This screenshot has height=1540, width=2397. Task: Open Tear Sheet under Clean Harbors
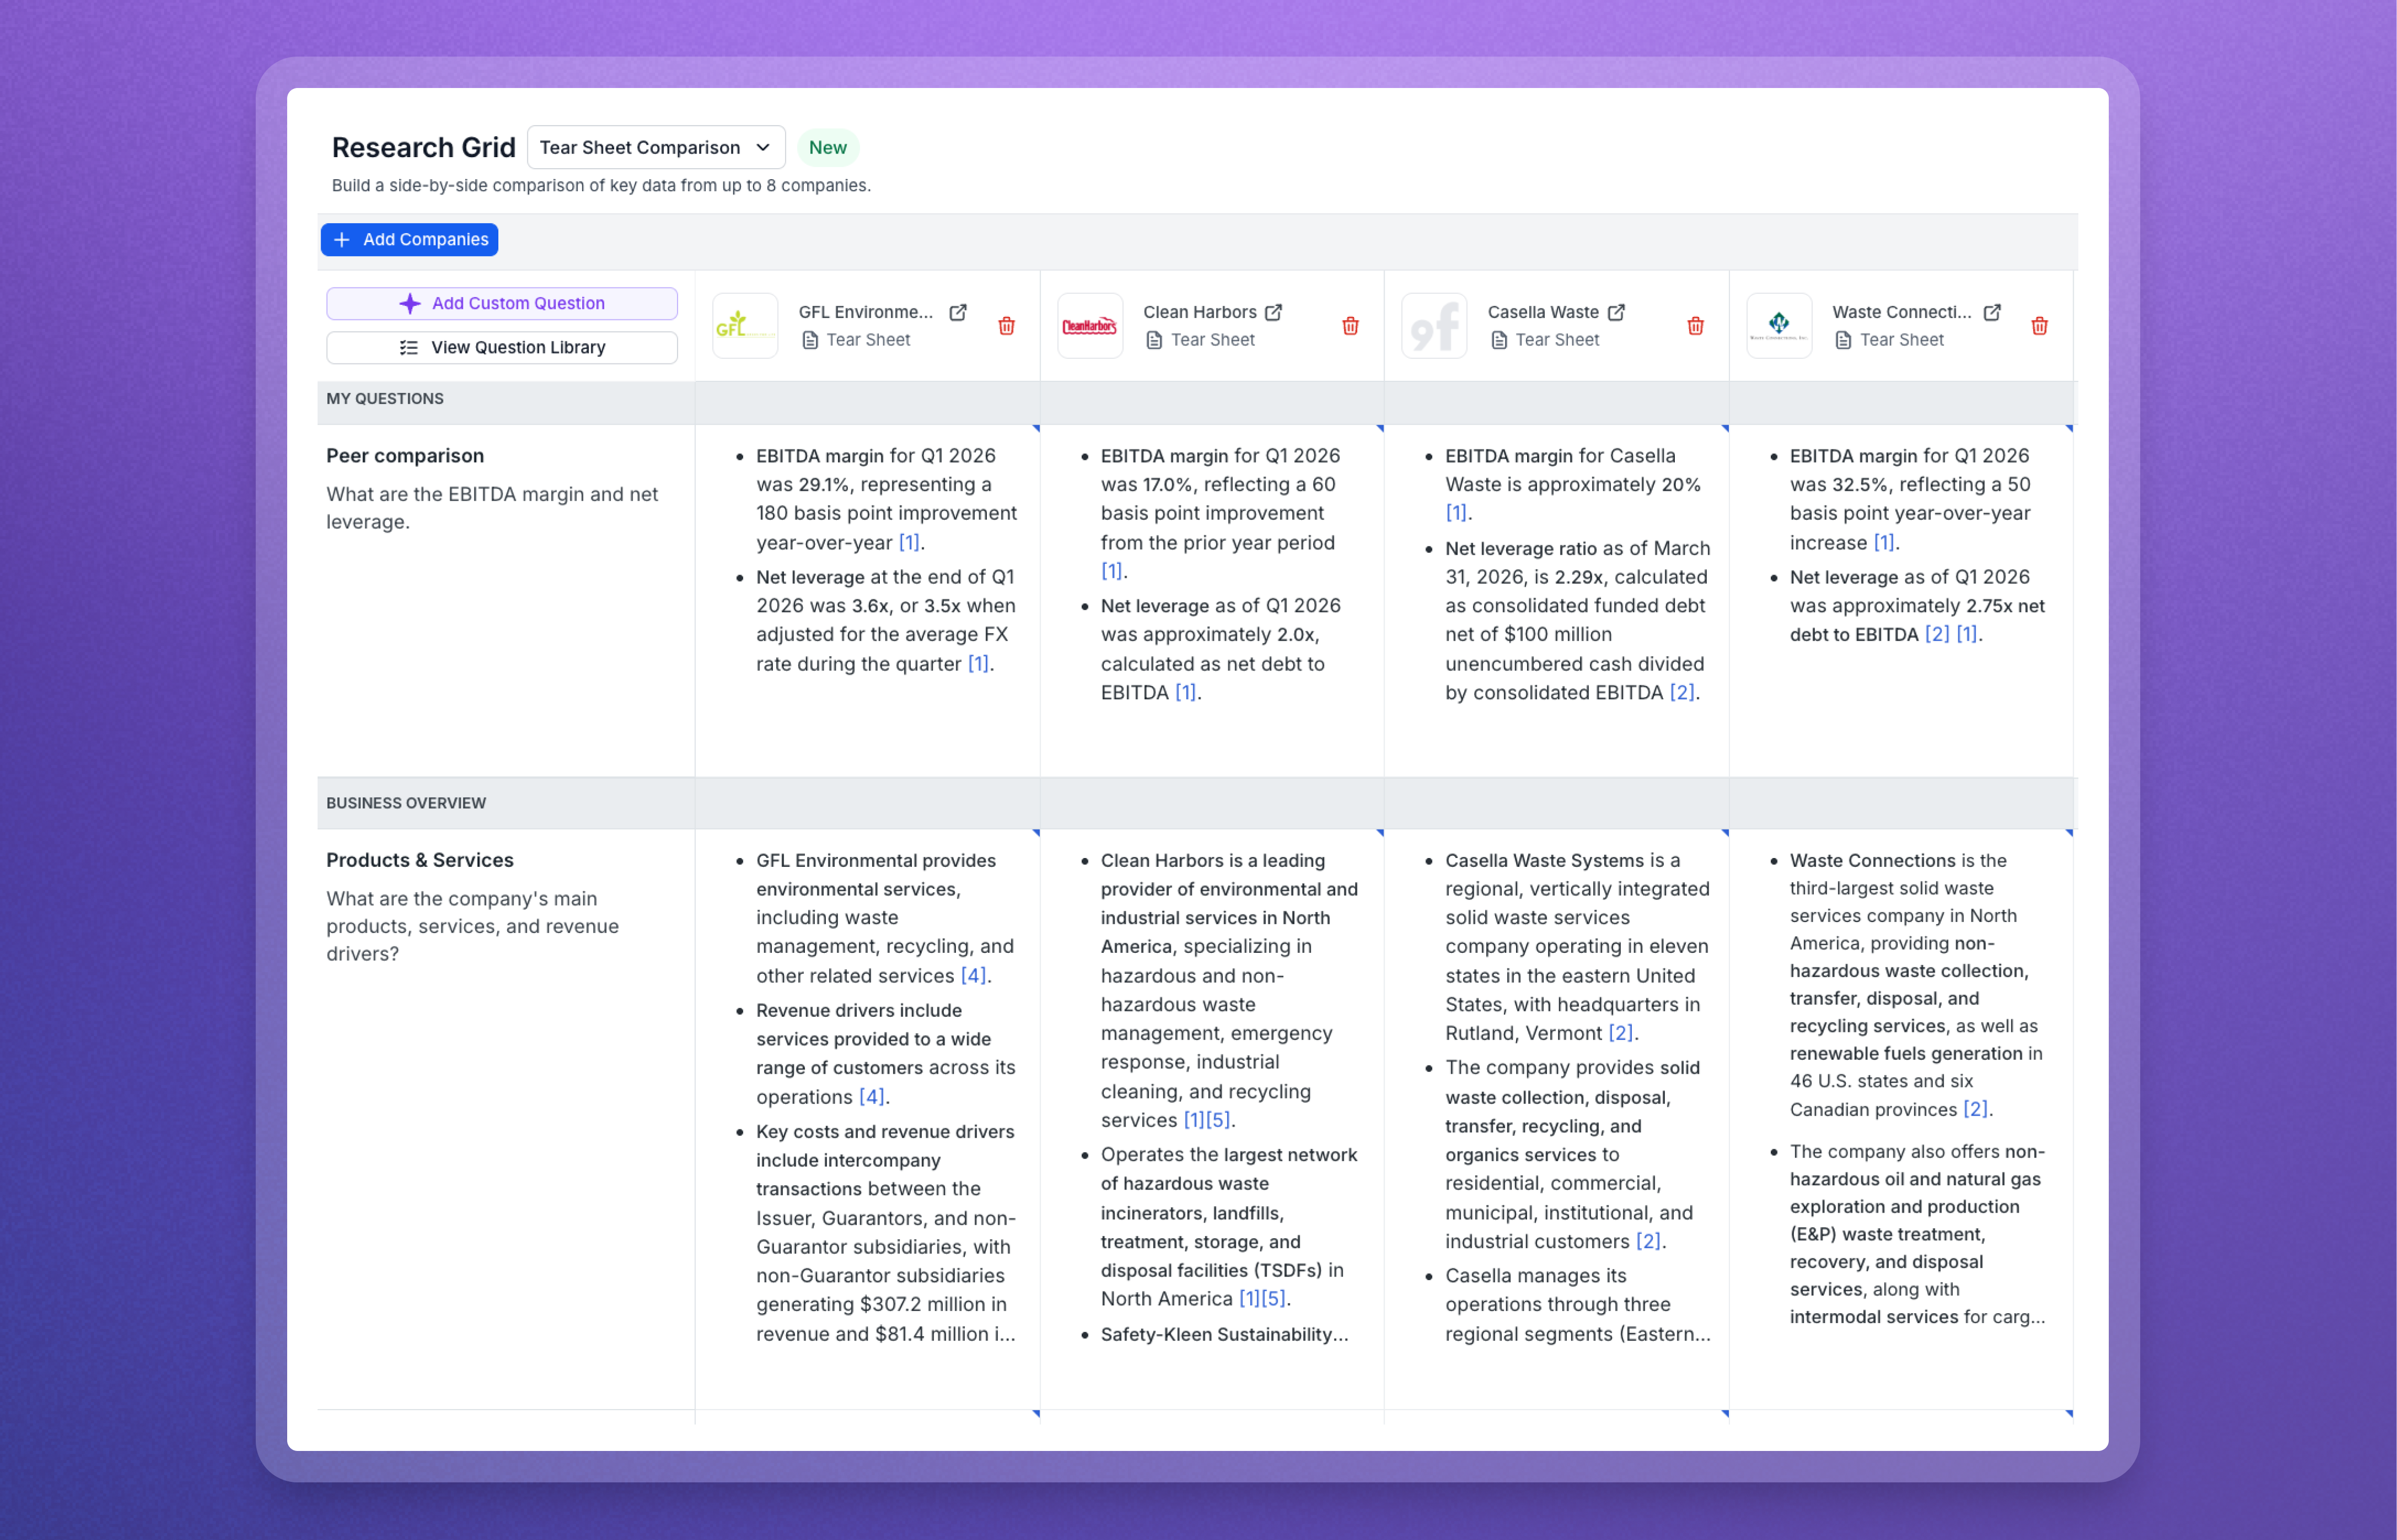click(1213, 340)
